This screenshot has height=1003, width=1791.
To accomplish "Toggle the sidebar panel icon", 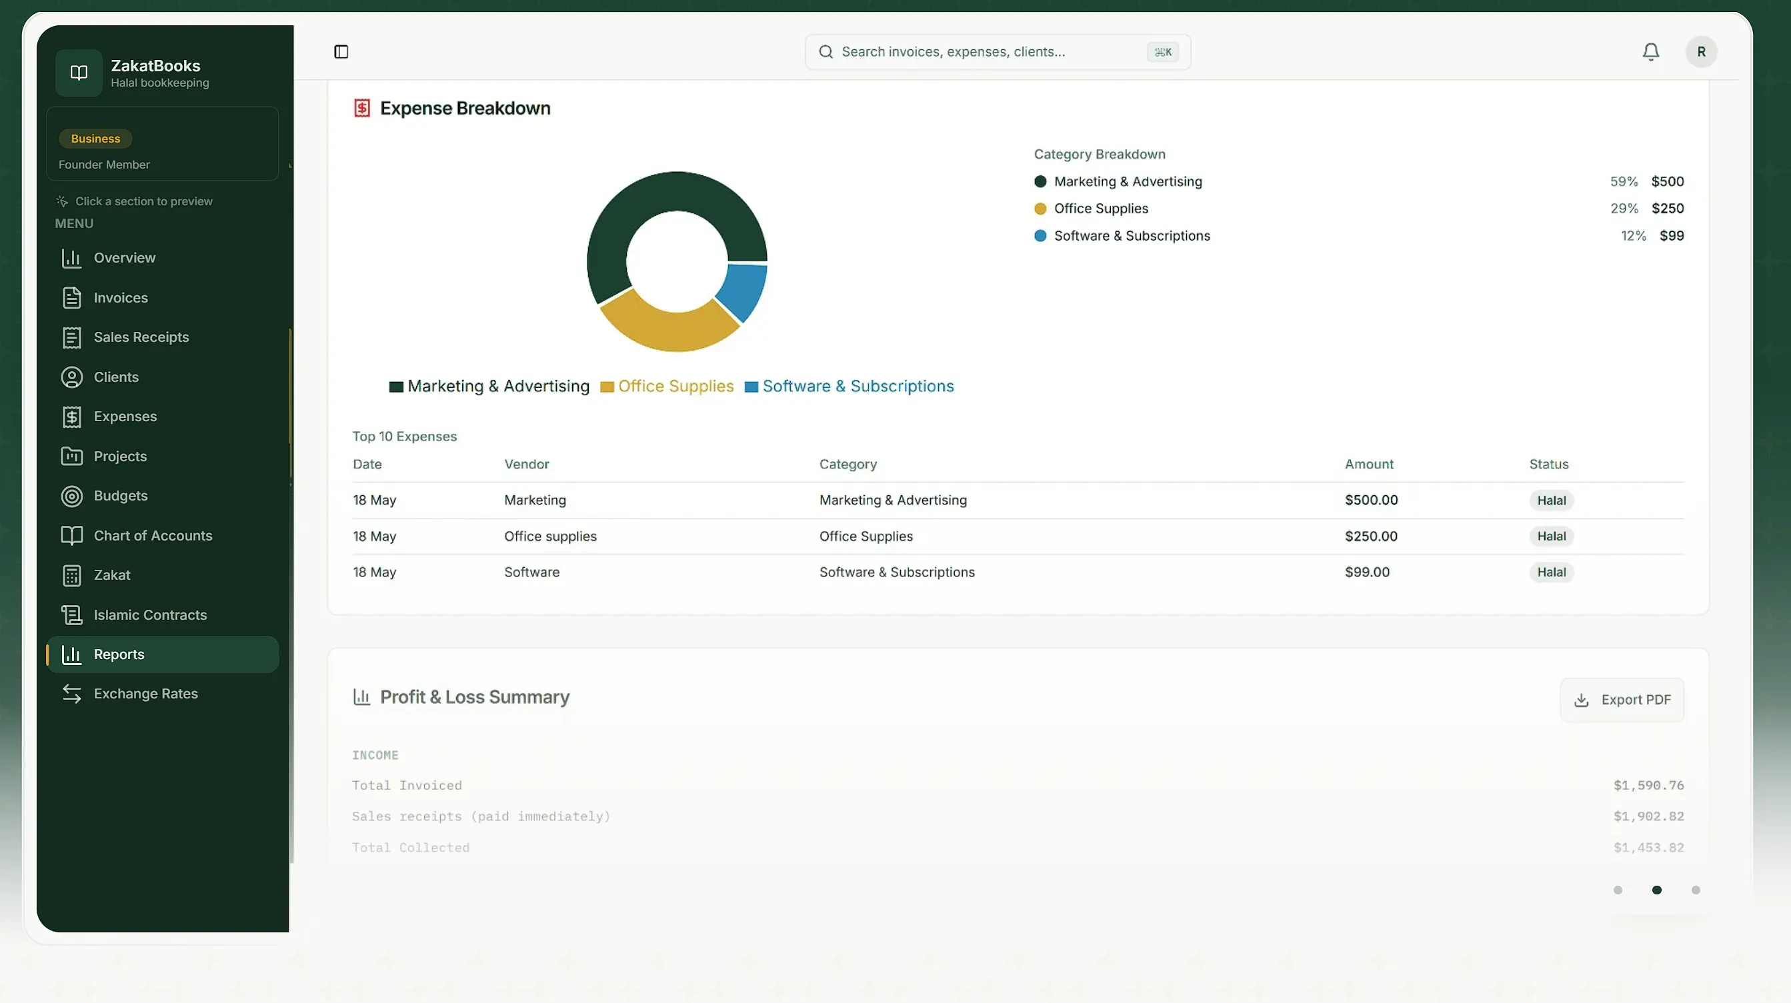I will [x=341, y=51].
